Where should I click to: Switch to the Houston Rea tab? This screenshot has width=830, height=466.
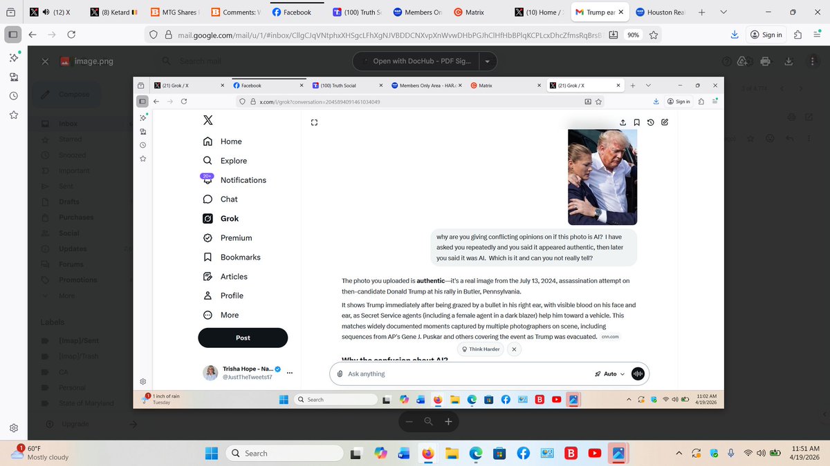pos(659,12)
